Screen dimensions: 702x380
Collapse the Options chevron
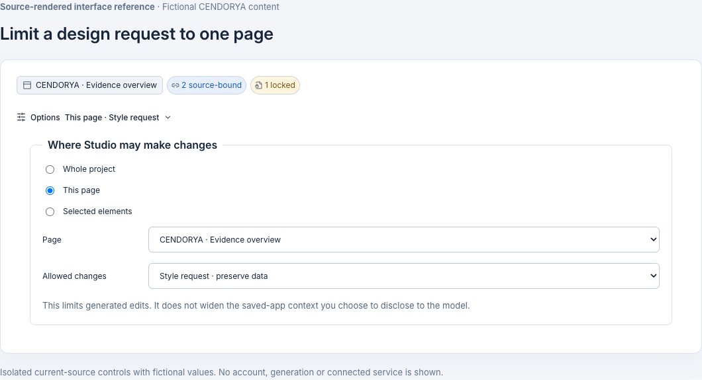pos(168,118)
